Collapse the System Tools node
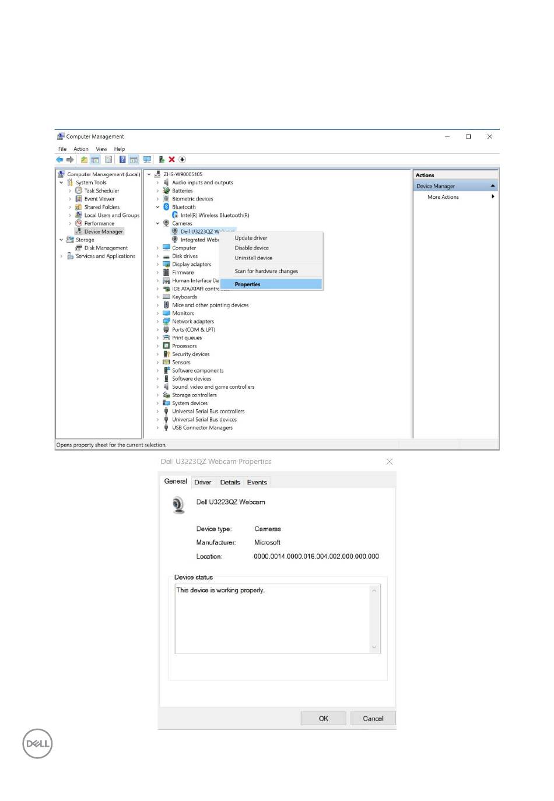 (x=61, y=182)
